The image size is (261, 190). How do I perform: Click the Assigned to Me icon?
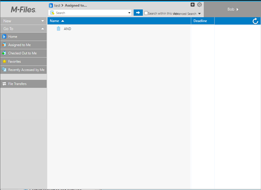click(4, 45)
